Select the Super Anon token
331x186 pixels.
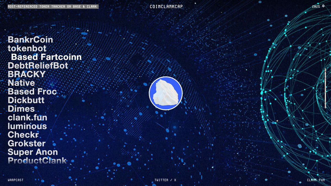pyautogui.click(x=33, y=152)
